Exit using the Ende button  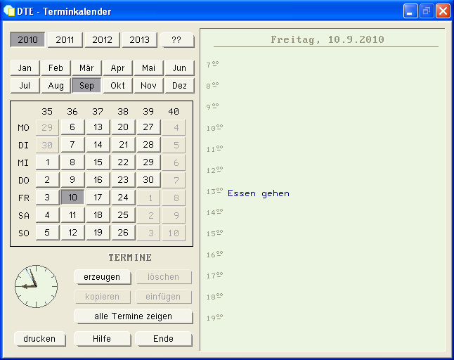(164, 339)
